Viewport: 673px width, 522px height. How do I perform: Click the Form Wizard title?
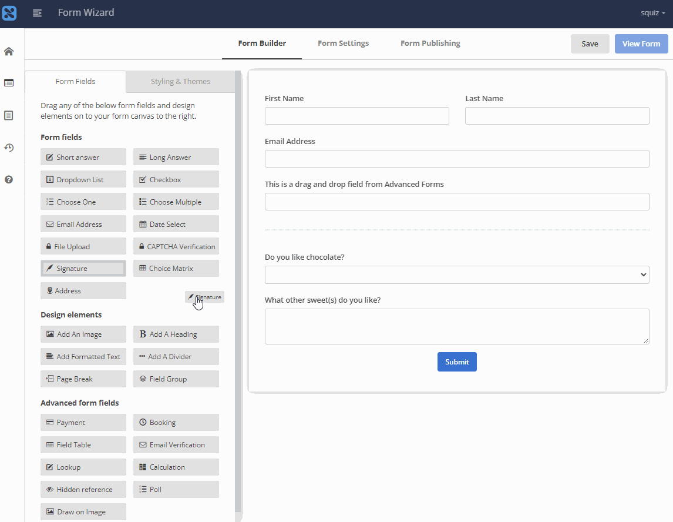86,13
